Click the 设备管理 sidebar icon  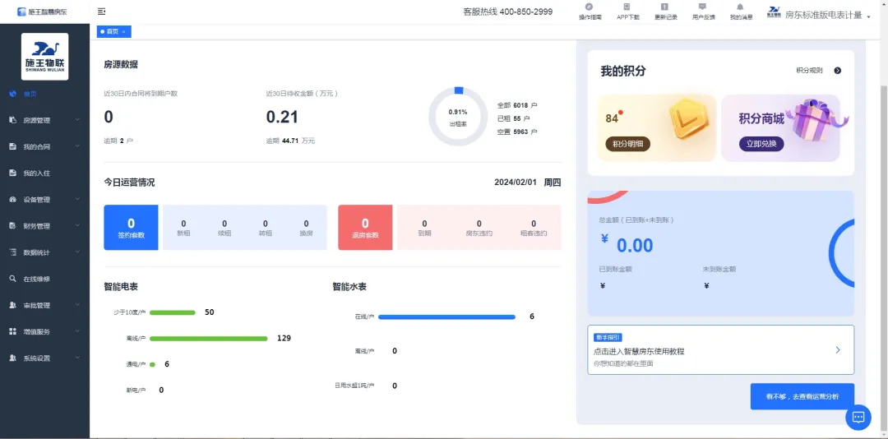tap(12, 200)
